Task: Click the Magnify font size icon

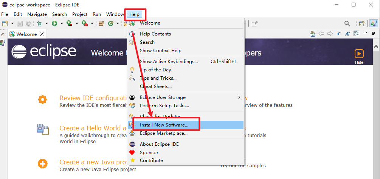Action: (x=347, y=34)
